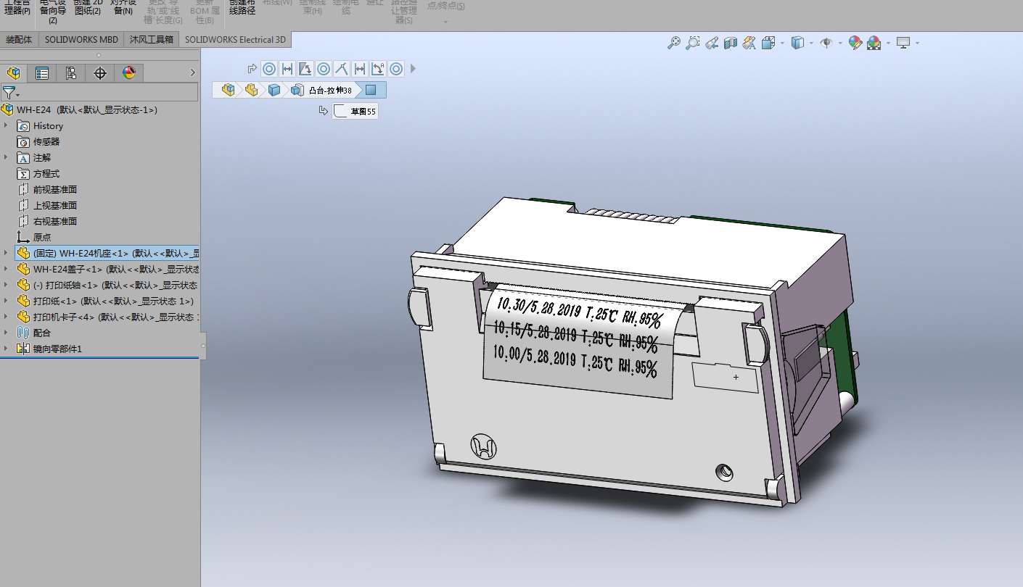Image resolution: width=1023 pixels, height=587 pixels.
Task: Expand the 镜向零部件1 feature
Action: 7,349
